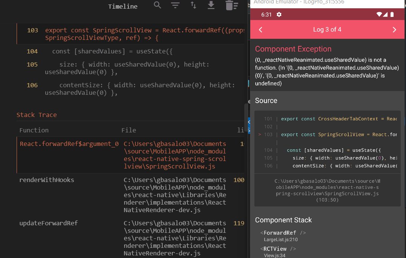The height and width of the screenshot is (258, 406).
Task: Navigate to previous log with left chevron
Action: [260, 29]
